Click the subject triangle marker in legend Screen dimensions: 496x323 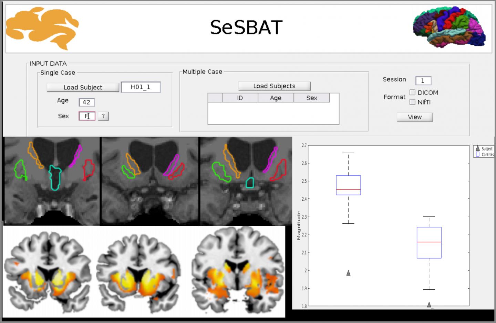(477, 148)
